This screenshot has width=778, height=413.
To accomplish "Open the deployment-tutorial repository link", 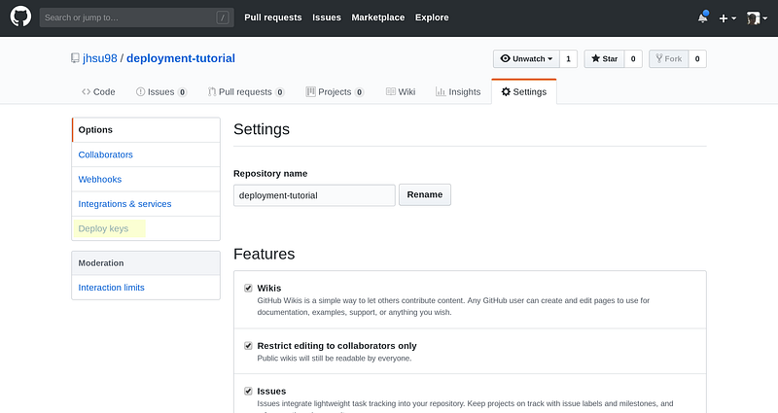I will point(181,58).
